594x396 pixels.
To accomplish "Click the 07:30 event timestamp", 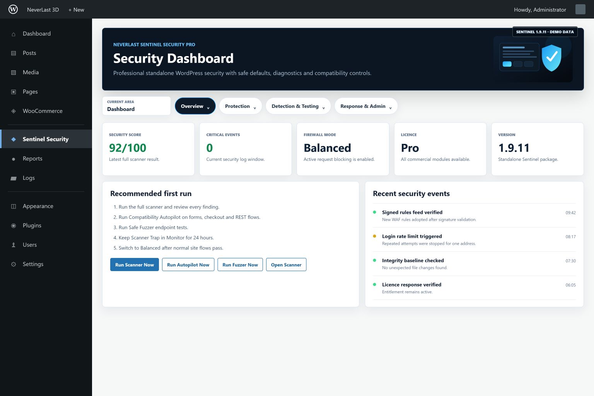I will click(x=570, y=261).
